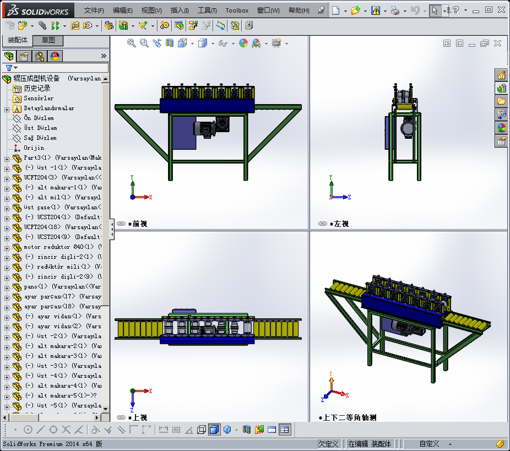Click the Assembly Features icon
Viewport: 510px width, 451px height.
point(123,25)
